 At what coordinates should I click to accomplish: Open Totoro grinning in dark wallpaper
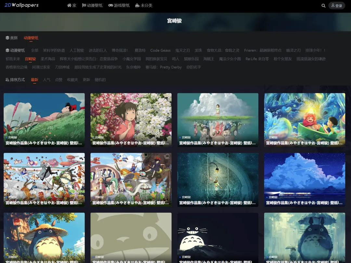pos(218,238)
